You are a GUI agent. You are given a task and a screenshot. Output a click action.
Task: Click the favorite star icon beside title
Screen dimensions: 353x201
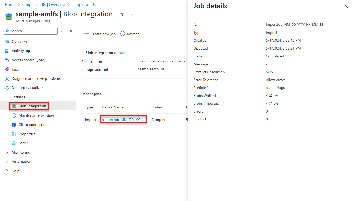coord(122,14)
